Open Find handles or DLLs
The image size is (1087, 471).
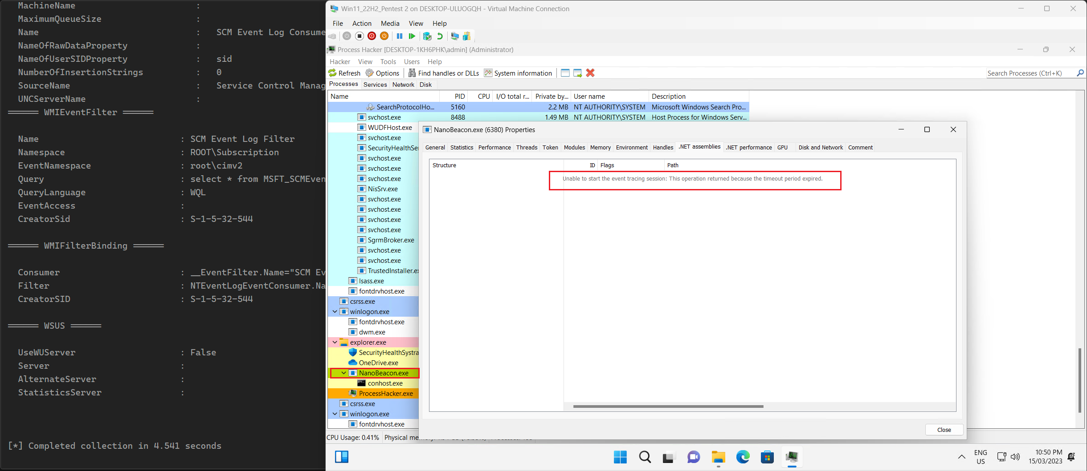pos(444,73)
